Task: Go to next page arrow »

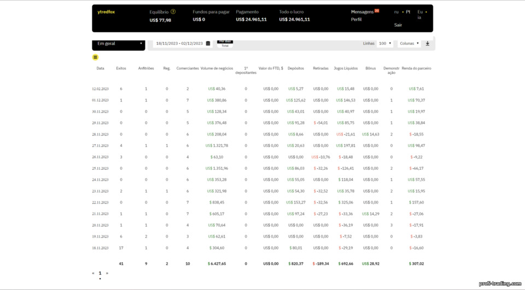Action: pyautogui.click(x=107, y=273)
